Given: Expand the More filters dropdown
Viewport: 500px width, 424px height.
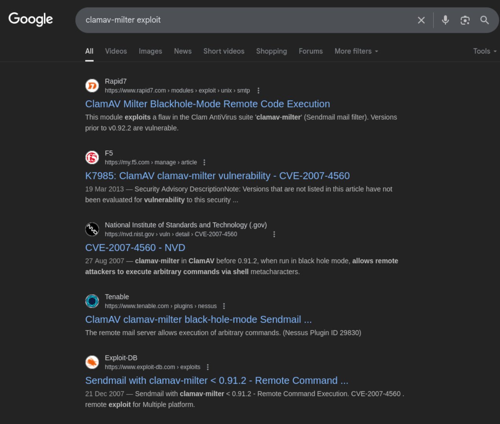Looking at the screenshot, I should pos(356,51).
